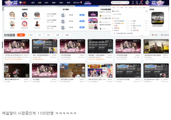Expand the 视频 video dropdown menu
This screenshot has width=171, height=120.
pyautogui.click(x=54, y=3)
